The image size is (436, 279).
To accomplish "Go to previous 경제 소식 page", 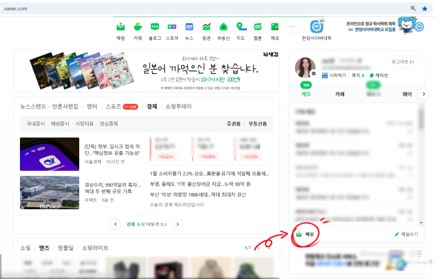I will pyautogui.click(x=116, y=224).
